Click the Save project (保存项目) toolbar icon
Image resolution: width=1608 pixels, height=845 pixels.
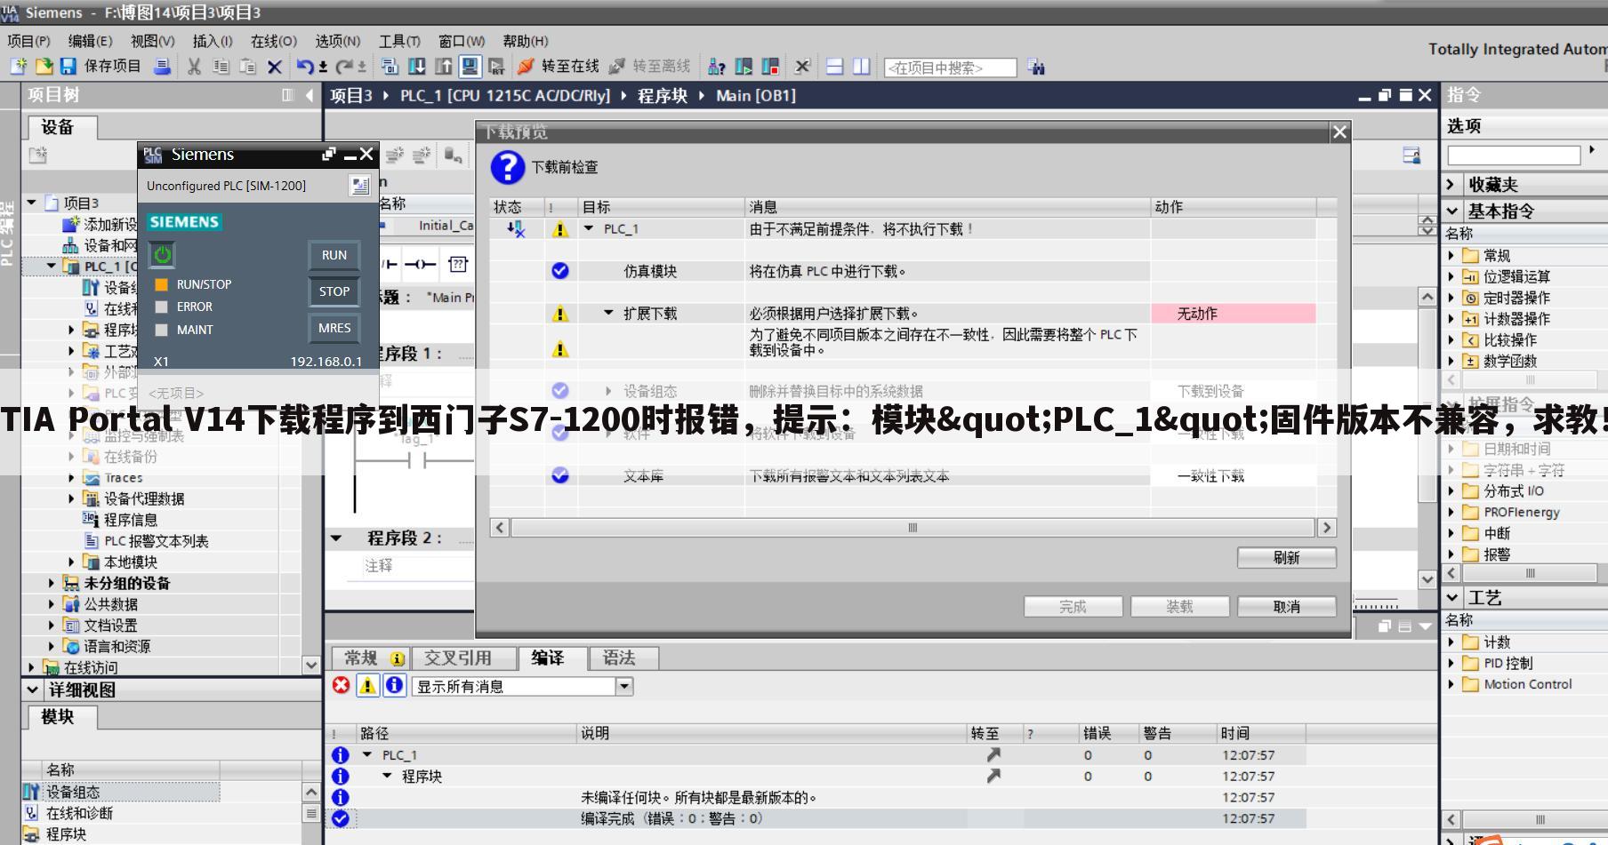68,66
